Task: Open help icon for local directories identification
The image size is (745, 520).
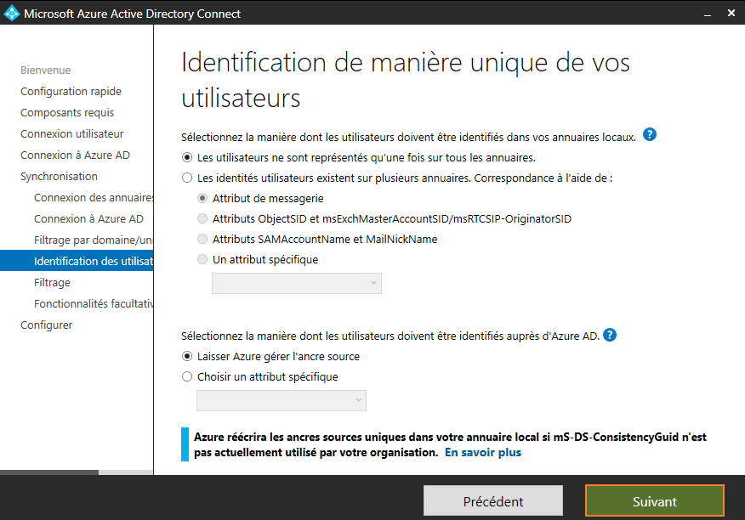Action: click(x=650, y=135)
